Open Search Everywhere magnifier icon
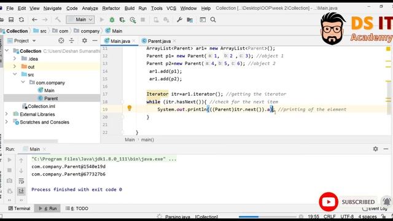The height and width of the screenshot is (221, 393). [x=213, y=20]
